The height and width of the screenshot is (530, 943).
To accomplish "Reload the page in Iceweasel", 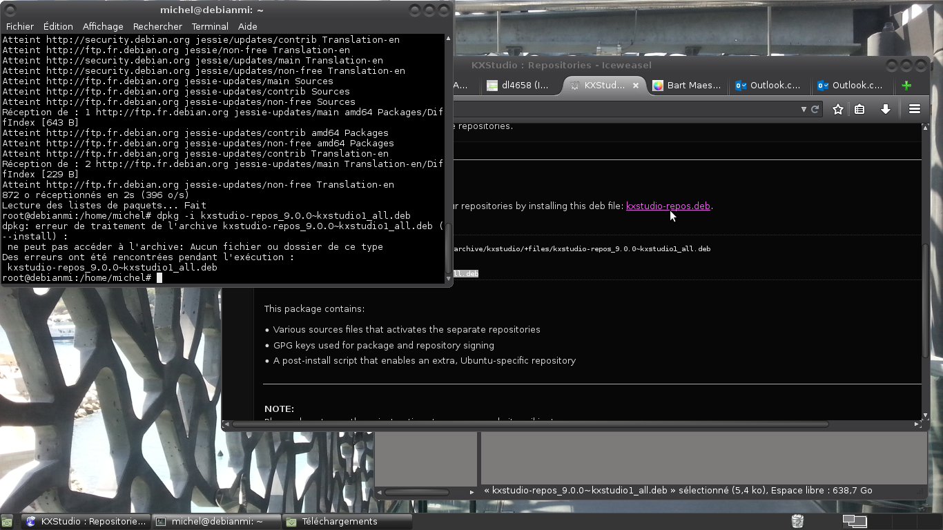I will pyautogui.click(x=815, y=109).
